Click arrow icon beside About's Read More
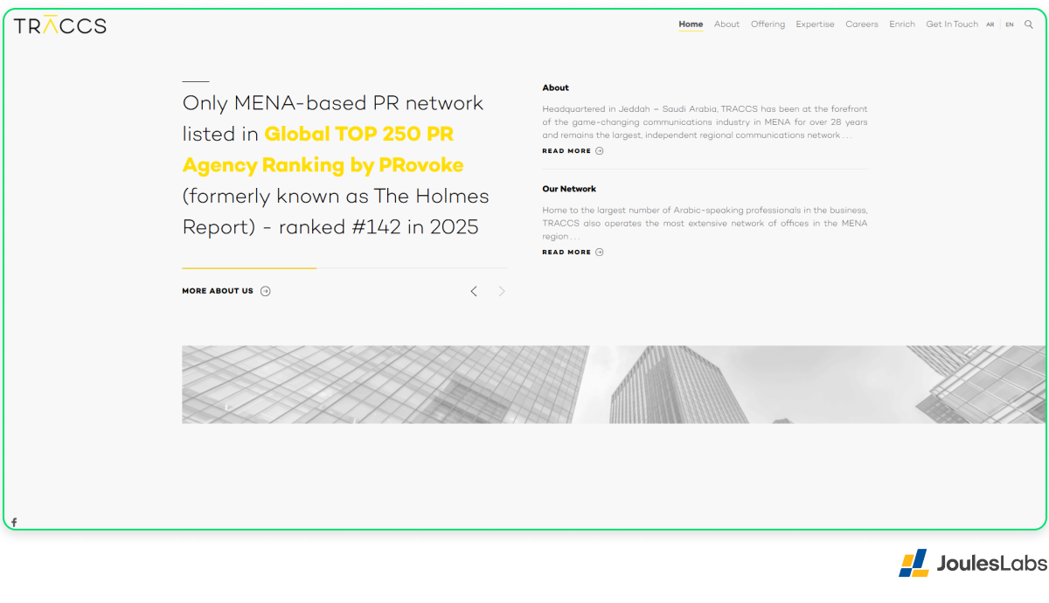Screen dimensions: 1049x603 [x=600, y=151]
